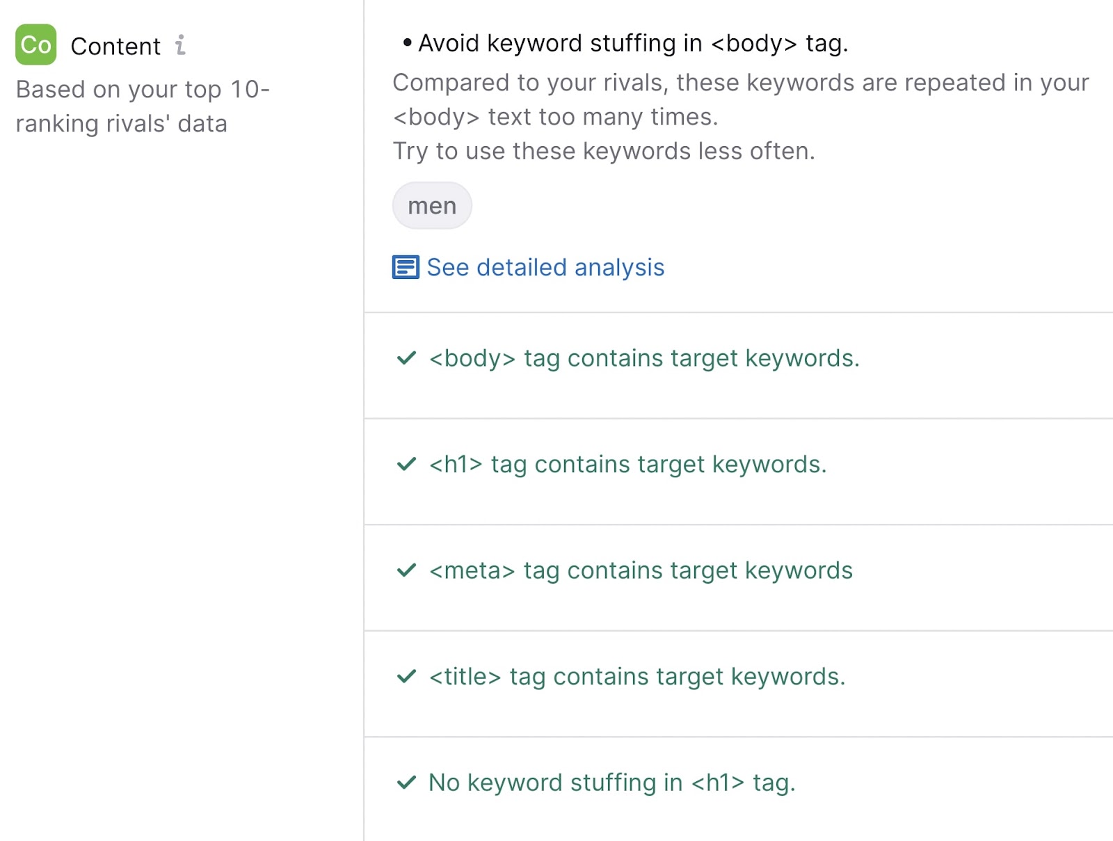Click the document icon before See detailed analysis
1113x841 pixels.
pos(406,267)
